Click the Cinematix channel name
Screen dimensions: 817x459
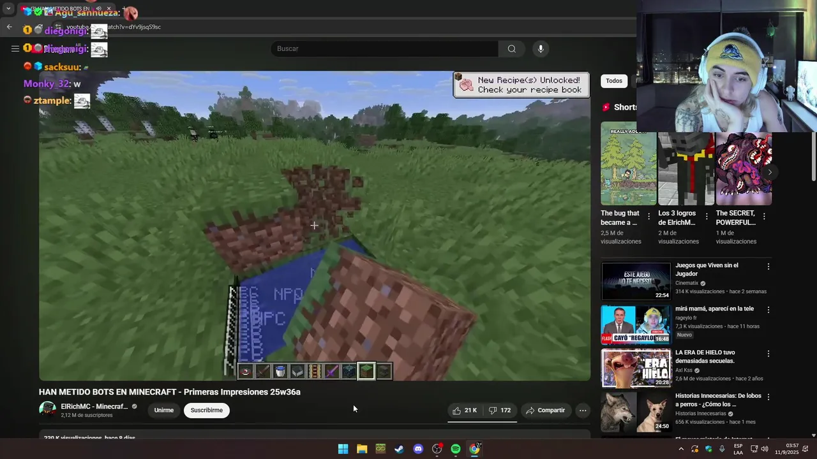(x=687, y=283)
